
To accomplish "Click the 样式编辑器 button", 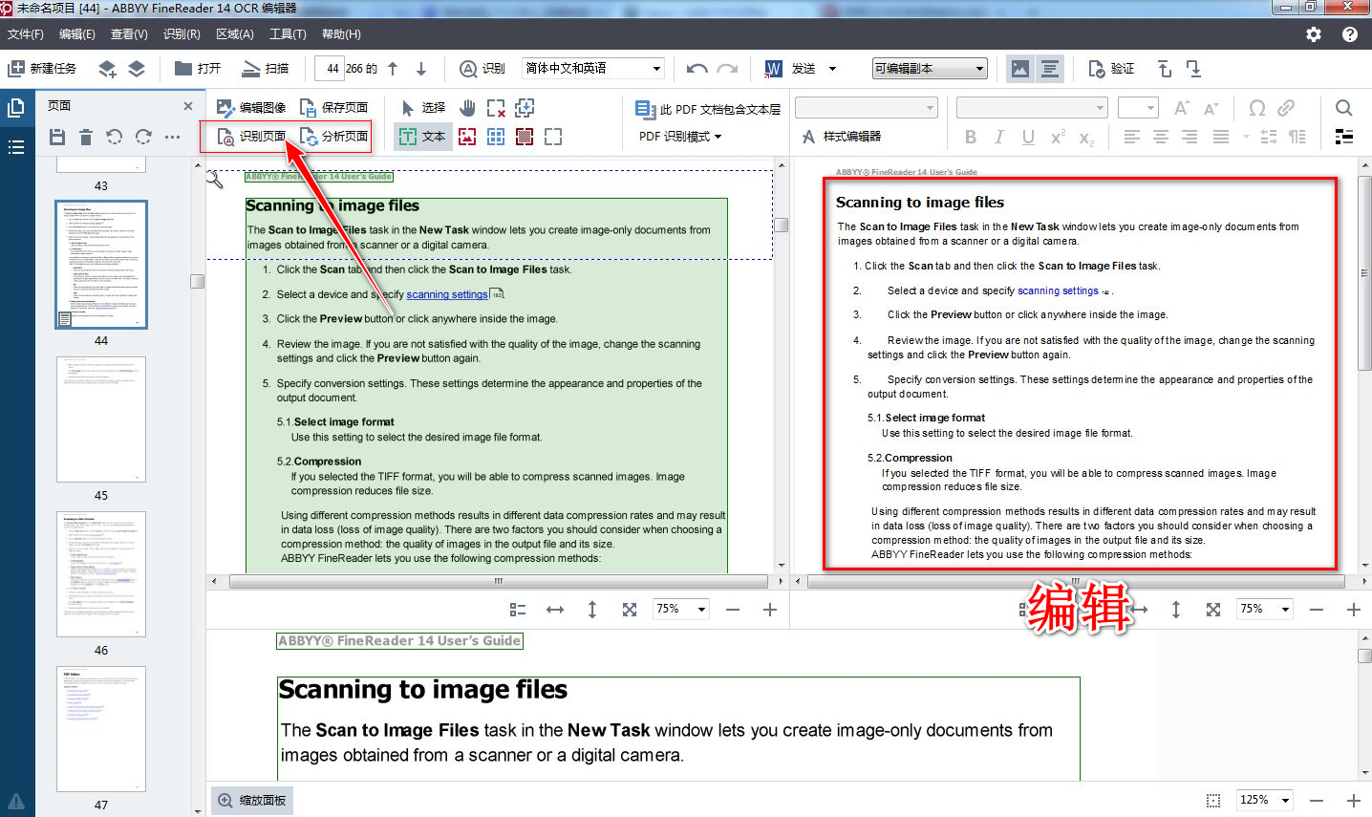I will point(841,137).
